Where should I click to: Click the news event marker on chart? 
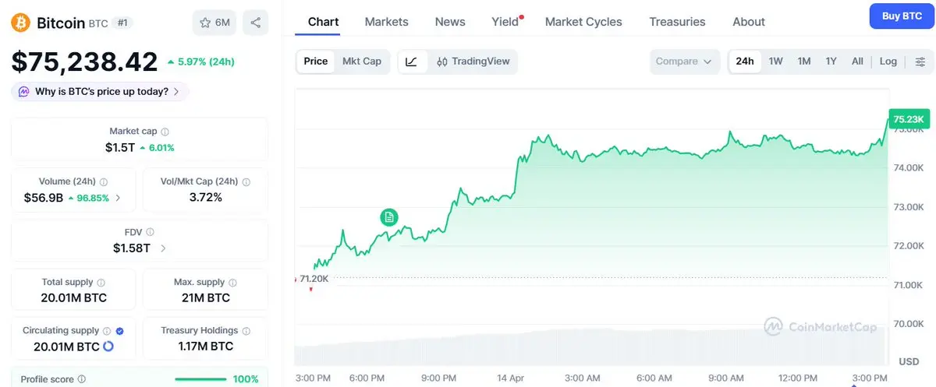(389, 217)
